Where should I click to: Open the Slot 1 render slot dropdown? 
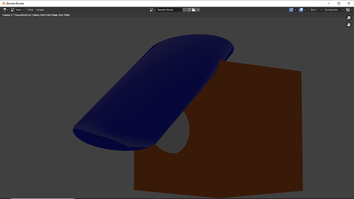click(316, 10)
